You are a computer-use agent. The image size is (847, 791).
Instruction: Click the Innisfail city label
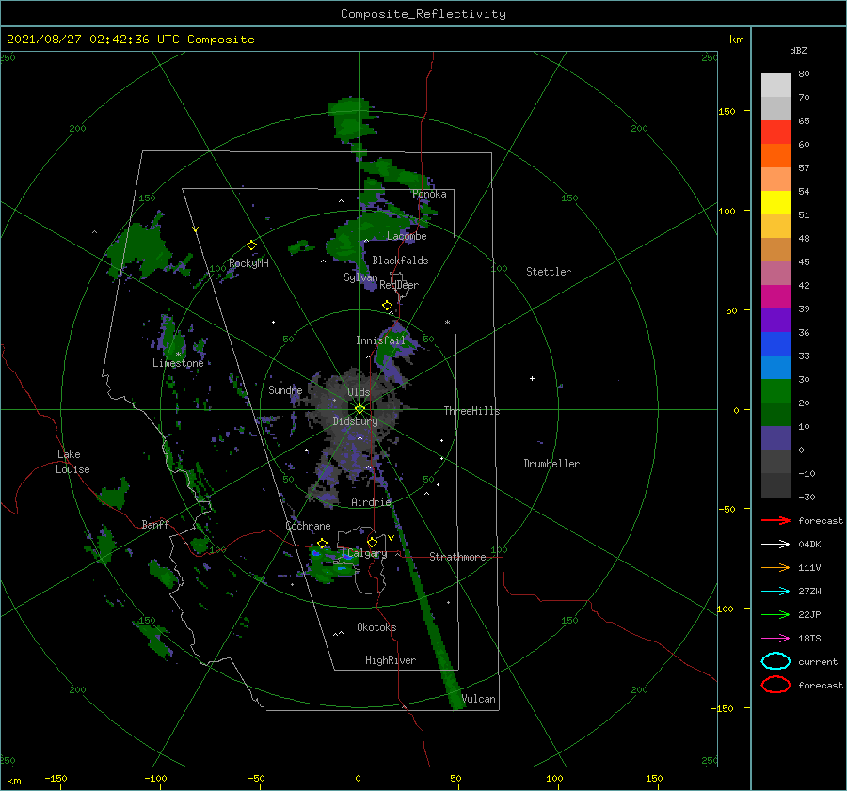pyautogui.click(x=380, y=340)
